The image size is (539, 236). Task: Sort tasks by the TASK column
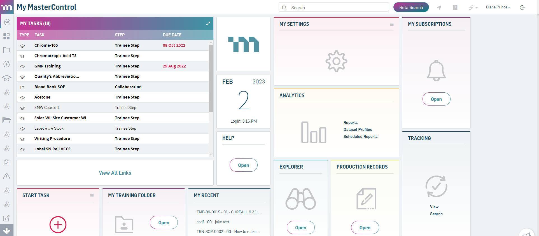39,35
